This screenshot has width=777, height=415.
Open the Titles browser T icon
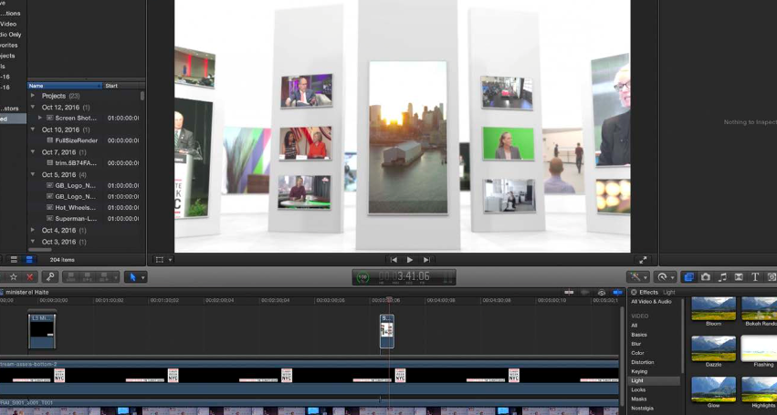pyautogui.click(x=755, y=277)
